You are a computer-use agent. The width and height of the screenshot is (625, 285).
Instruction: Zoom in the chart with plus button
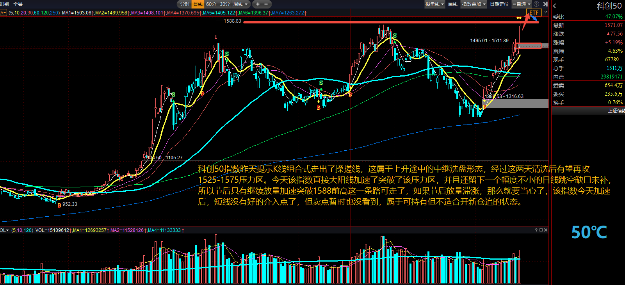click(258, 4)
